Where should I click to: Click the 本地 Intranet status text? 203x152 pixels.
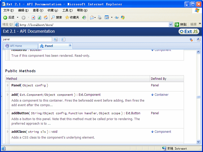click(x=177, y=148)
